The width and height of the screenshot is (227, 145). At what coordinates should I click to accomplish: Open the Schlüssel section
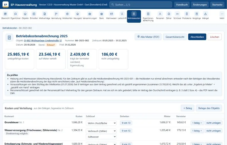coord(177,15)
